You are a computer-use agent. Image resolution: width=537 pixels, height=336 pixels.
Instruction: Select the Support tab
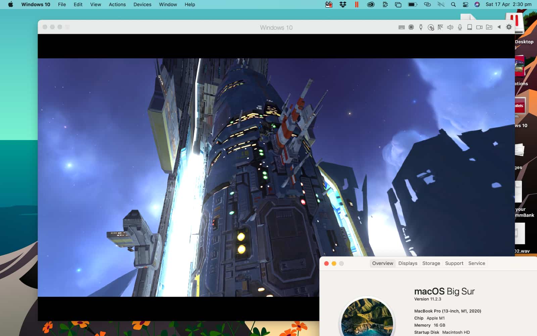tap(454, 263)
